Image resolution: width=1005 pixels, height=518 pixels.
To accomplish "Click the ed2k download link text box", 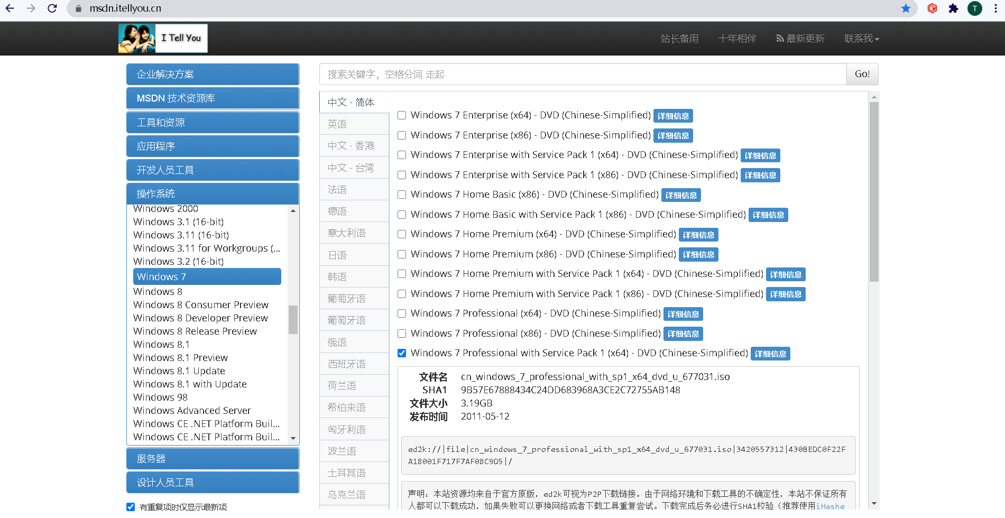I will point(628,455).
